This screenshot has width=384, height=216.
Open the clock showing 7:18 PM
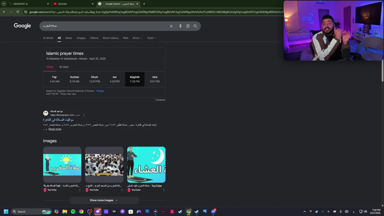pos(376,211)
